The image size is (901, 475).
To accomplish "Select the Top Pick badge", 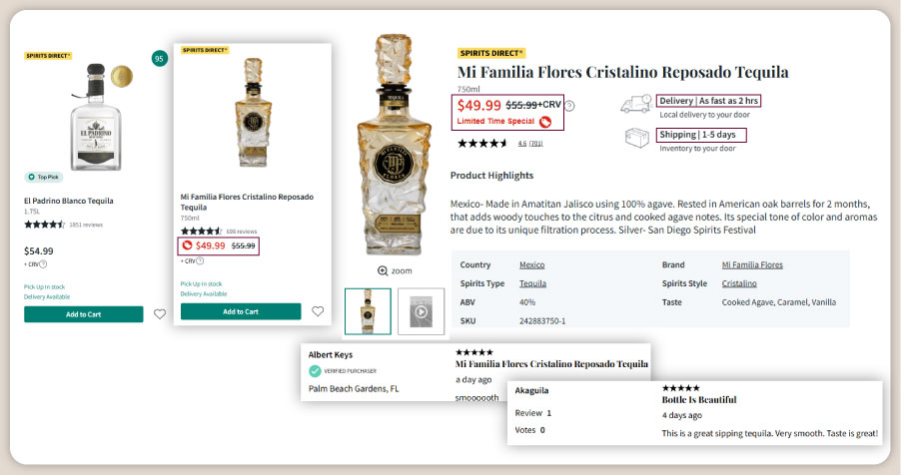I will 45,177.
